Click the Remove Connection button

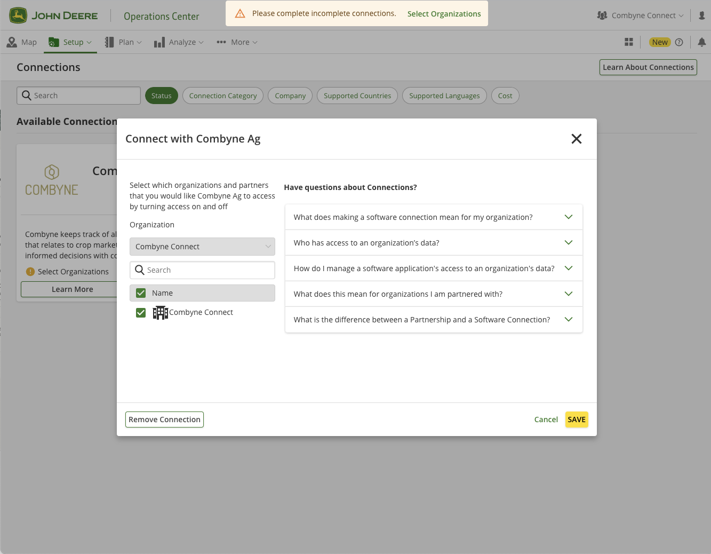click(164, 420)
